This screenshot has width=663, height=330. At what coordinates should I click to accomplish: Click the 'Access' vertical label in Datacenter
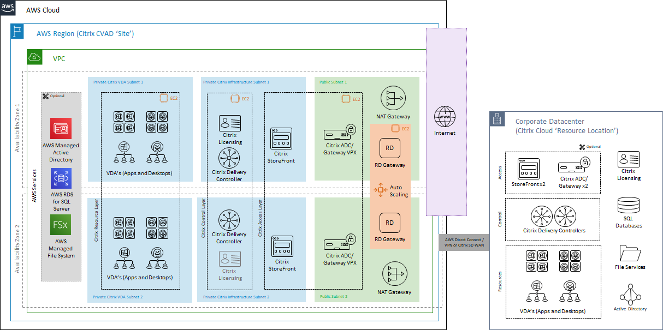500,173
